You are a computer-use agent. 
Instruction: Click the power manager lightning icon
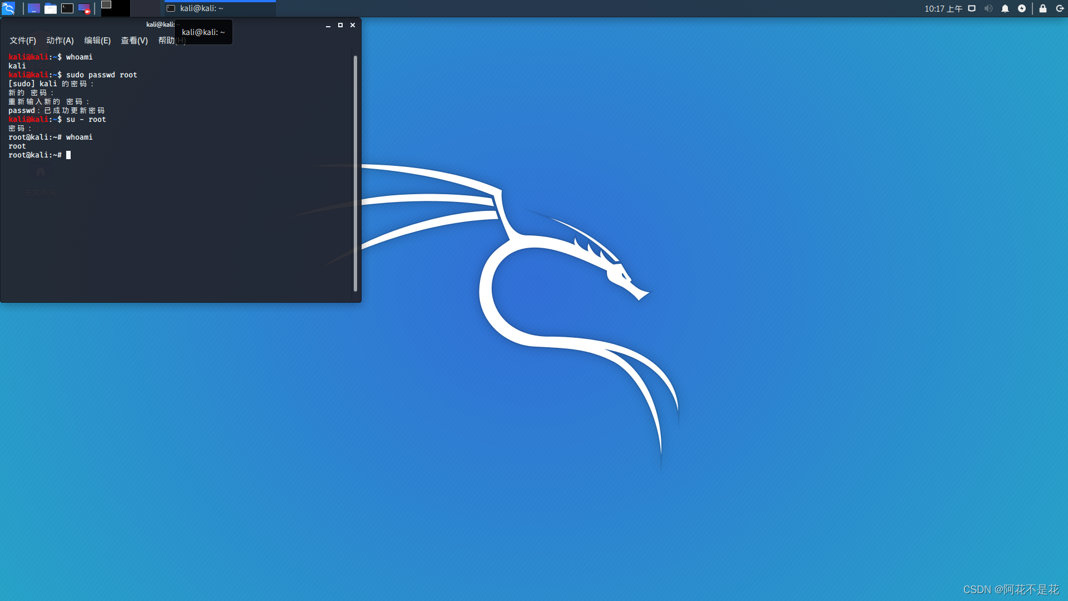1022,8
